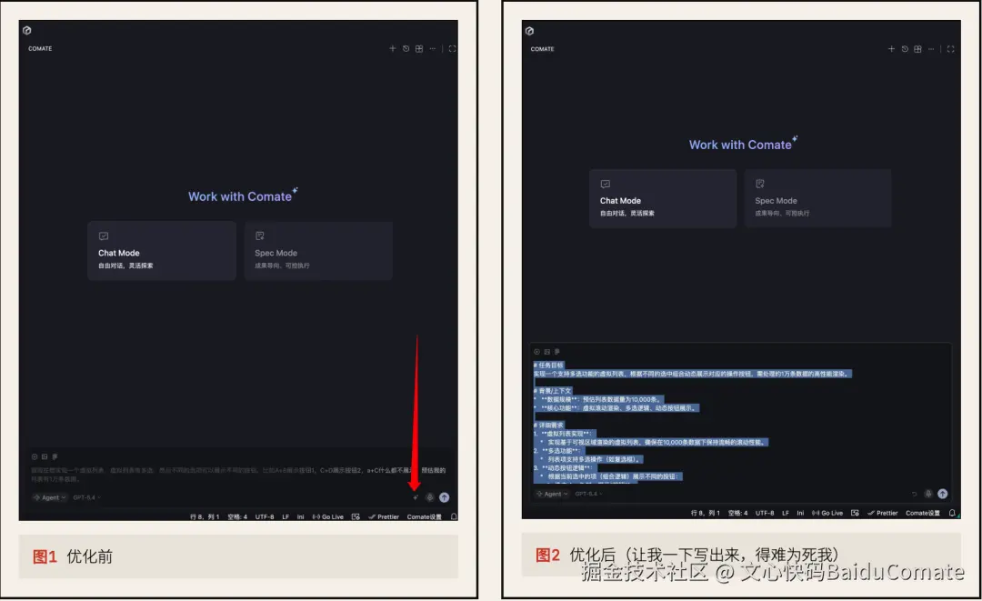The height and width of the screenshot is (601, 982).
Task: Click the LF line-ending status in Figure 1
Action: click(286, 516)
